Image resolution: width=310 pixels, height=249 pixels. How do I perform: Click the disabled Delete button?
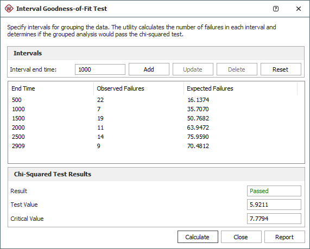coord(237,69)
